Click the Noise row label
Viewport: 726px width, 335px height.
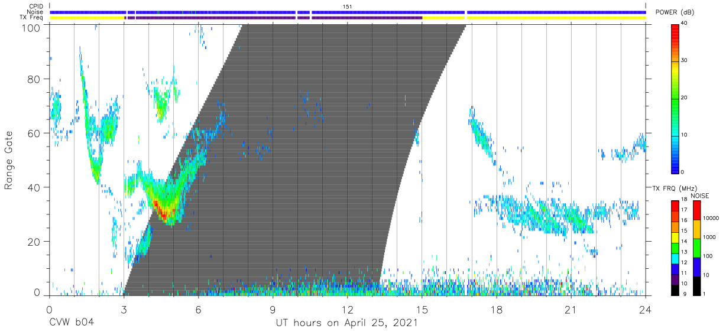coord(36,12)
